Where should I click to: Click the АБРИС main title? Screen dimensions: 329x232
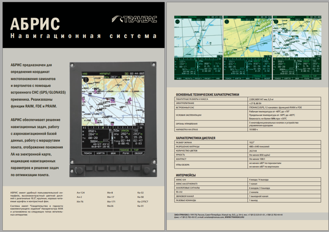coord(35,24)
